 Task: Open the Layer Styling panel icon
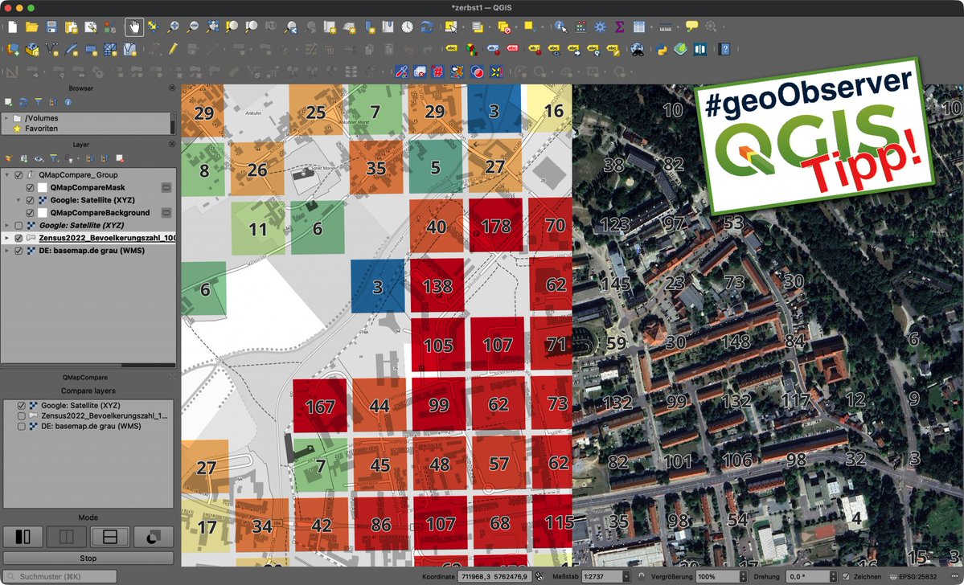coord(9,157)
